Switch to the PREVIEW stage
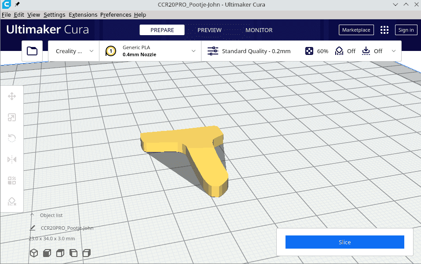421x264 pixels. 209,30
